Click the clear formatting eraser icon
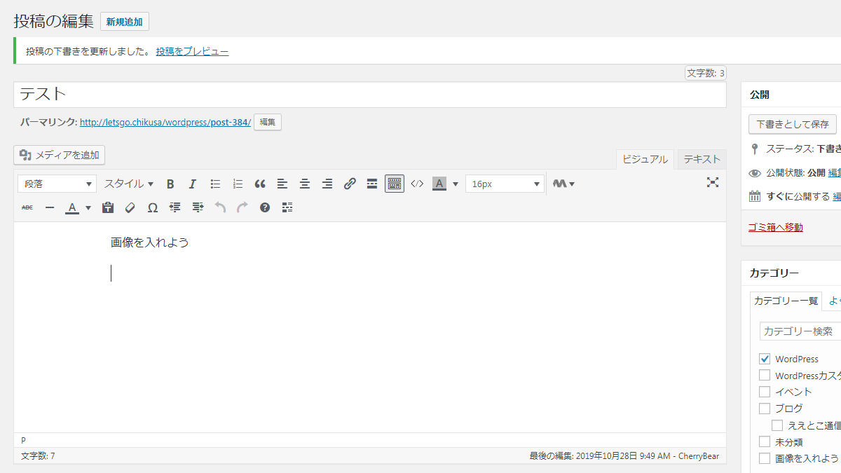 (x=130, y=207)
